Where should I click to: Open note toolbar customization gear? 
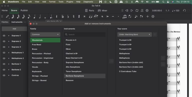click(x=153, y=16)
